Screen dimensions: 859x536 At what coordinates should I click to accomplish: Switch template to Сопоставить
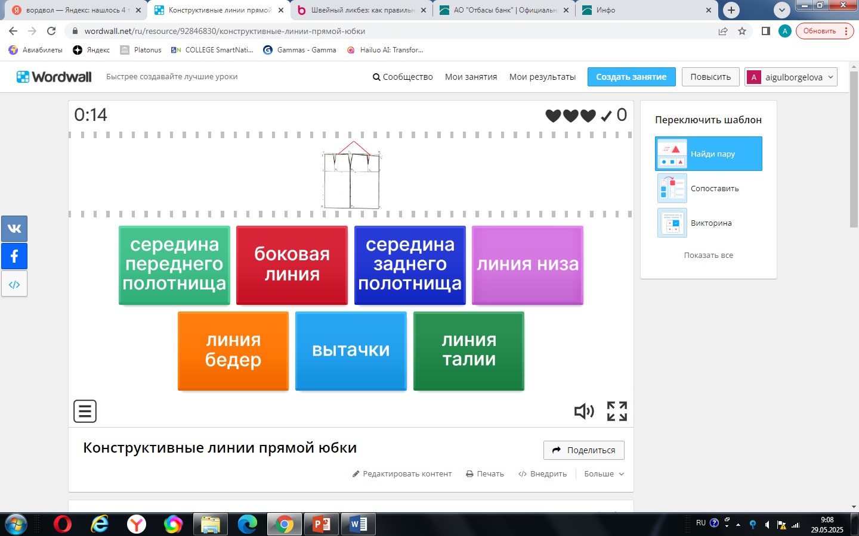tap(709, 188)
